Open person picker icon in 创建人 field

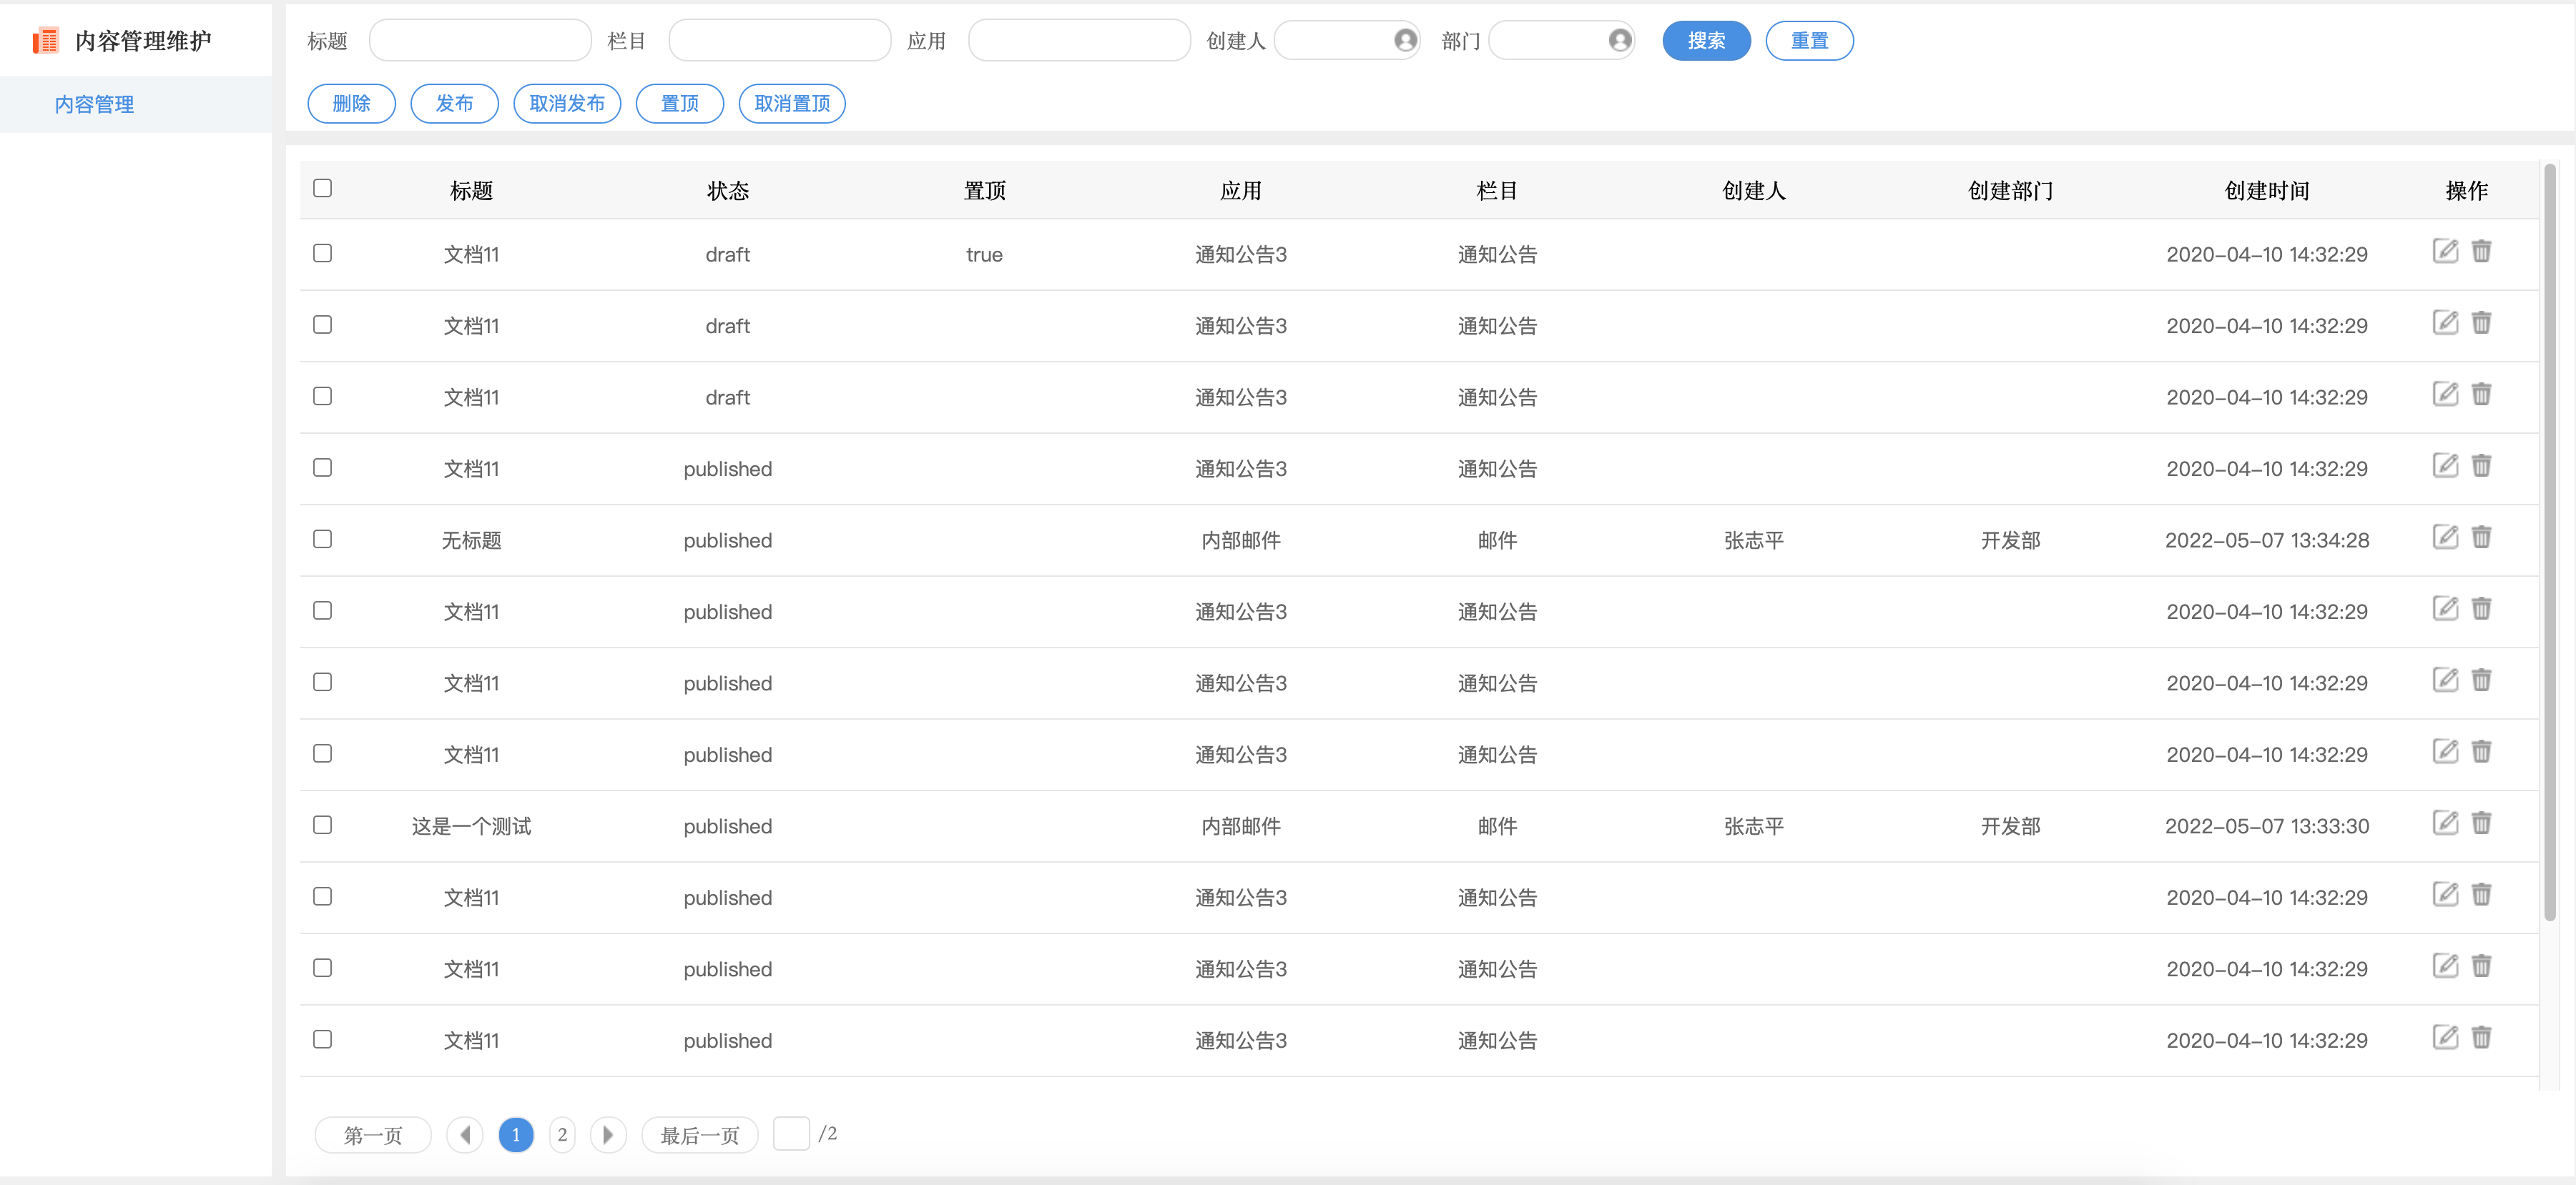point(1405,40)
